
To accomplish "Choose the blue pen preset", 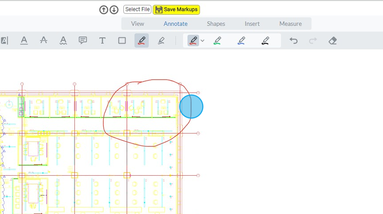I will (241, 40).
